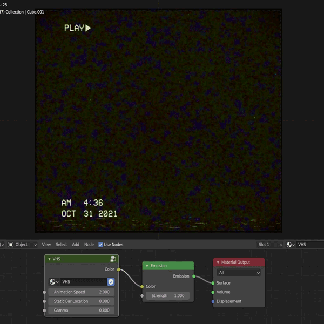Click the Static Bar Location input socket
The width and height of the screenshot is (324, 324).
[44, 301]
